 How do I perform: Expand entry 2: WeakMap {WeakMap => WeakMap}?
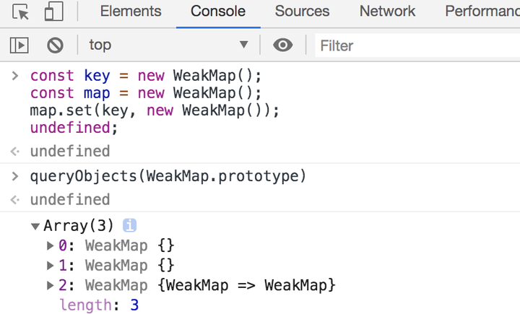point(50,285)
